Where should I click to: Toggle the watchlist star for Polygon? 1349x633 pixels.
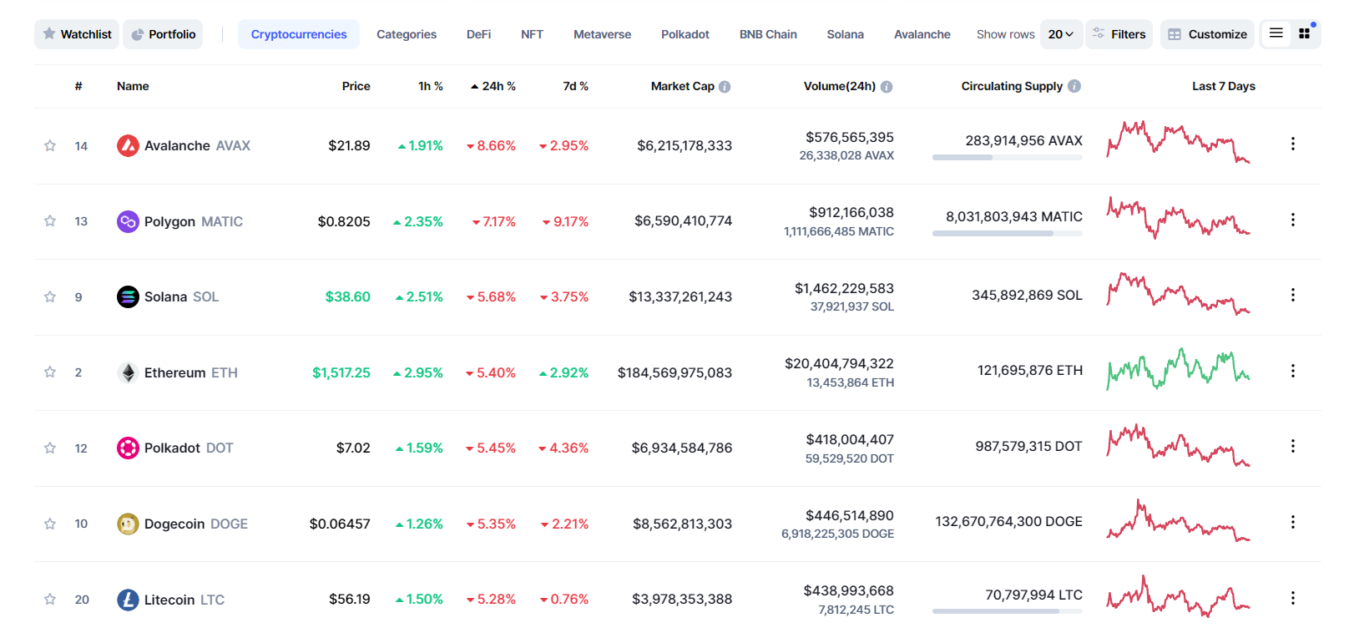pos(50,221)
